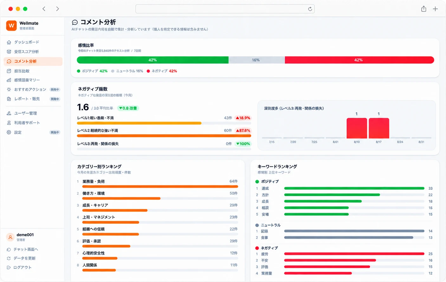Click the 人間関係 category row
This screenshot has width=446, height=282.
coord(157,267)
